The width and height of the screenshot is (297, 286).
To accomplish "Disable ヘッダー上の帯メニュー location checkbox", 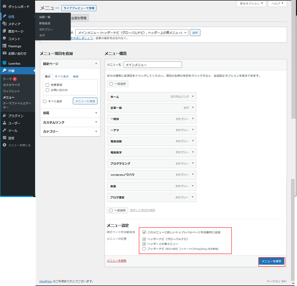I will (144, 244).
